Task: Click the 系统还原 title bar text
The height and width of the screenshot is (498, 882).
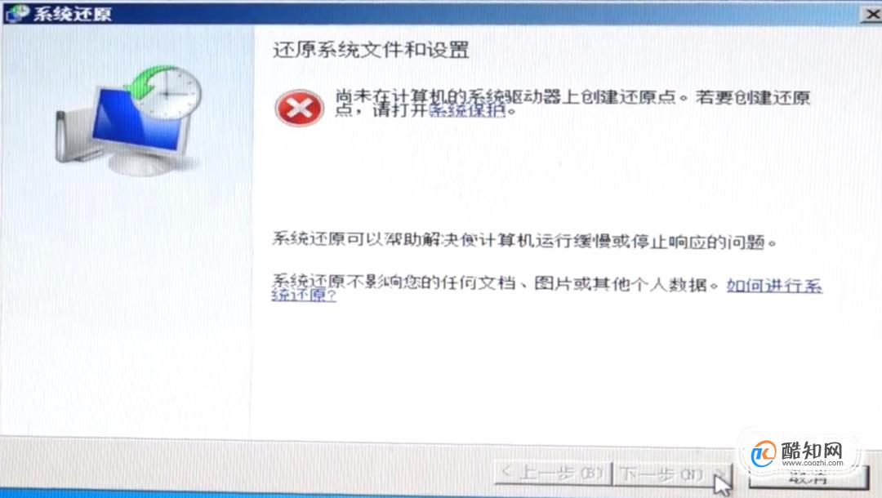Action: [73, 14]
